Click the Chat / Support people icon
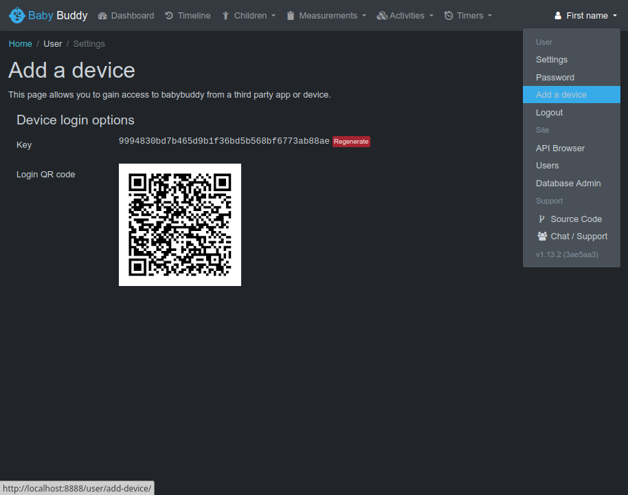This screenshot has width=628, height=495. pos(542,236)
